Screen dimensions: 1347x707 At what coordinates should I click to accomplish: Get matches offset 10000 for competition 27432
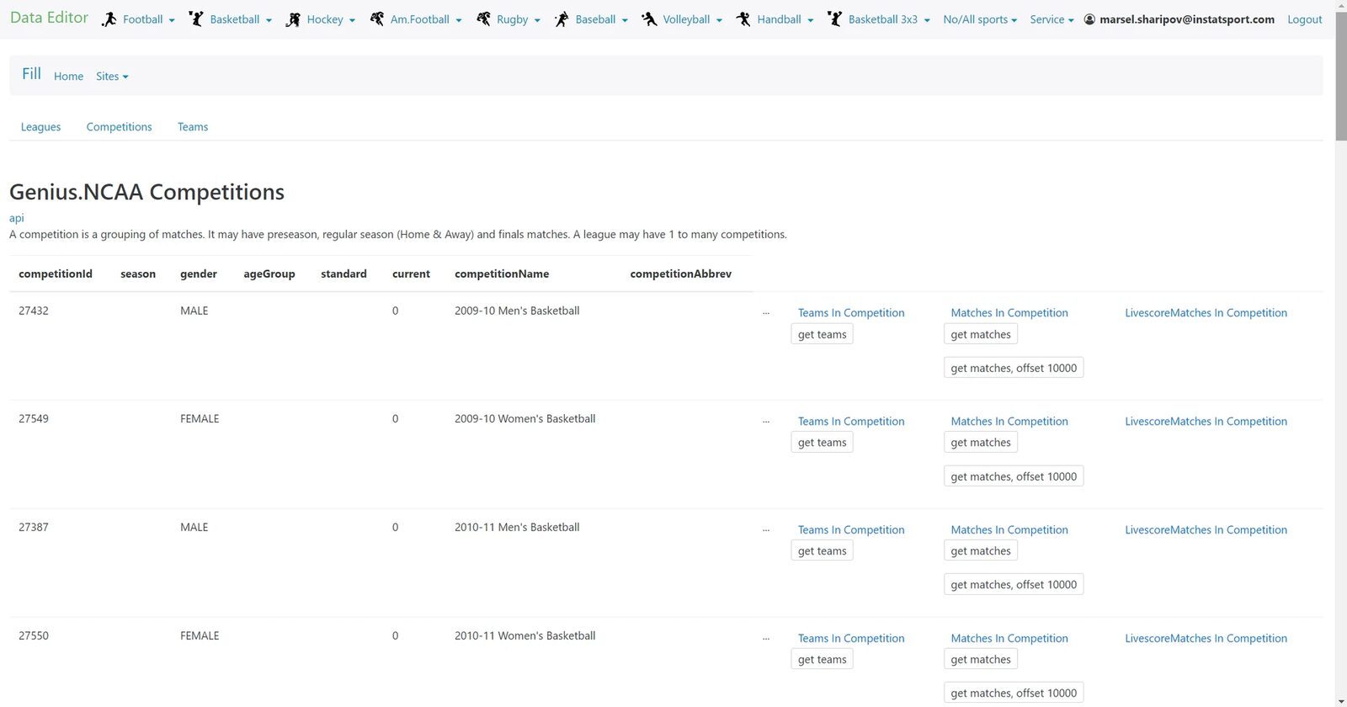coord(1014,368)
